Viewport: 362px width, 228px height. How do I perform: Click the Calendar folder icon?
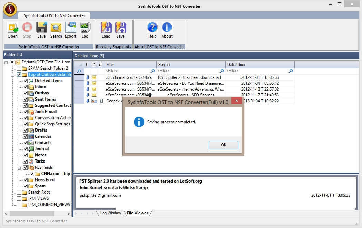coord(31,137)
